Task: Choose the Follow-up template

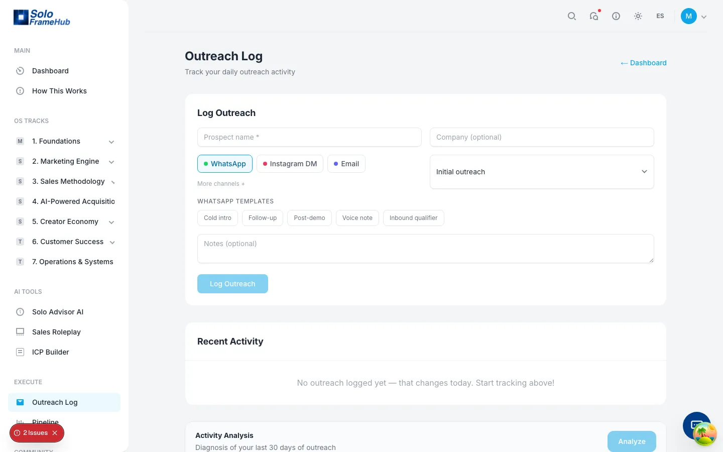Action: coord(263,218)
